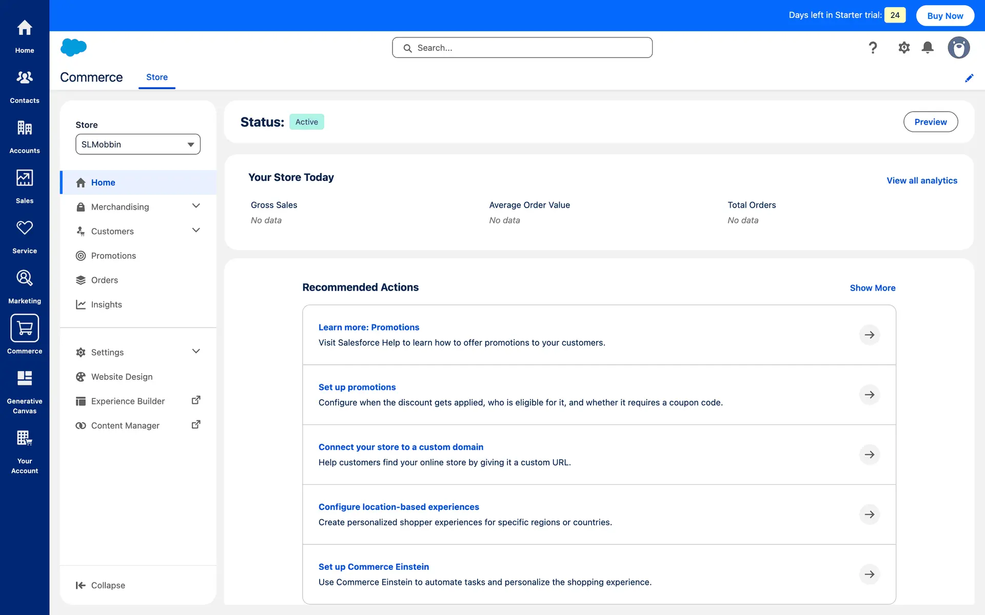
Task: Go to Promotions in the store menu
Action: (x=113, y=256)
